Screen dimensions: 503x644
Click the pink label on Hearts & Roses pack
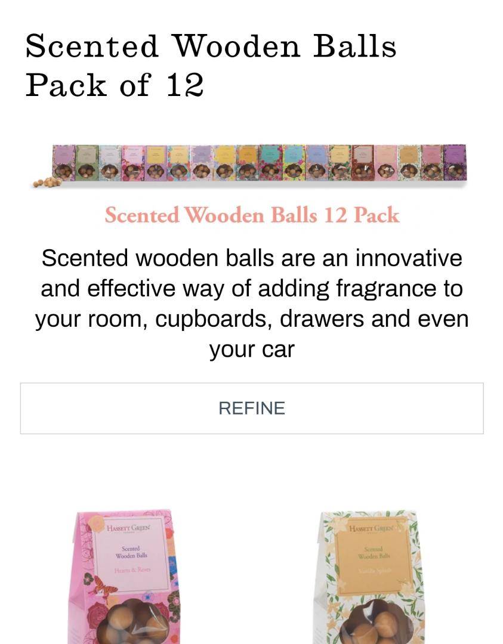click(130, 555)
